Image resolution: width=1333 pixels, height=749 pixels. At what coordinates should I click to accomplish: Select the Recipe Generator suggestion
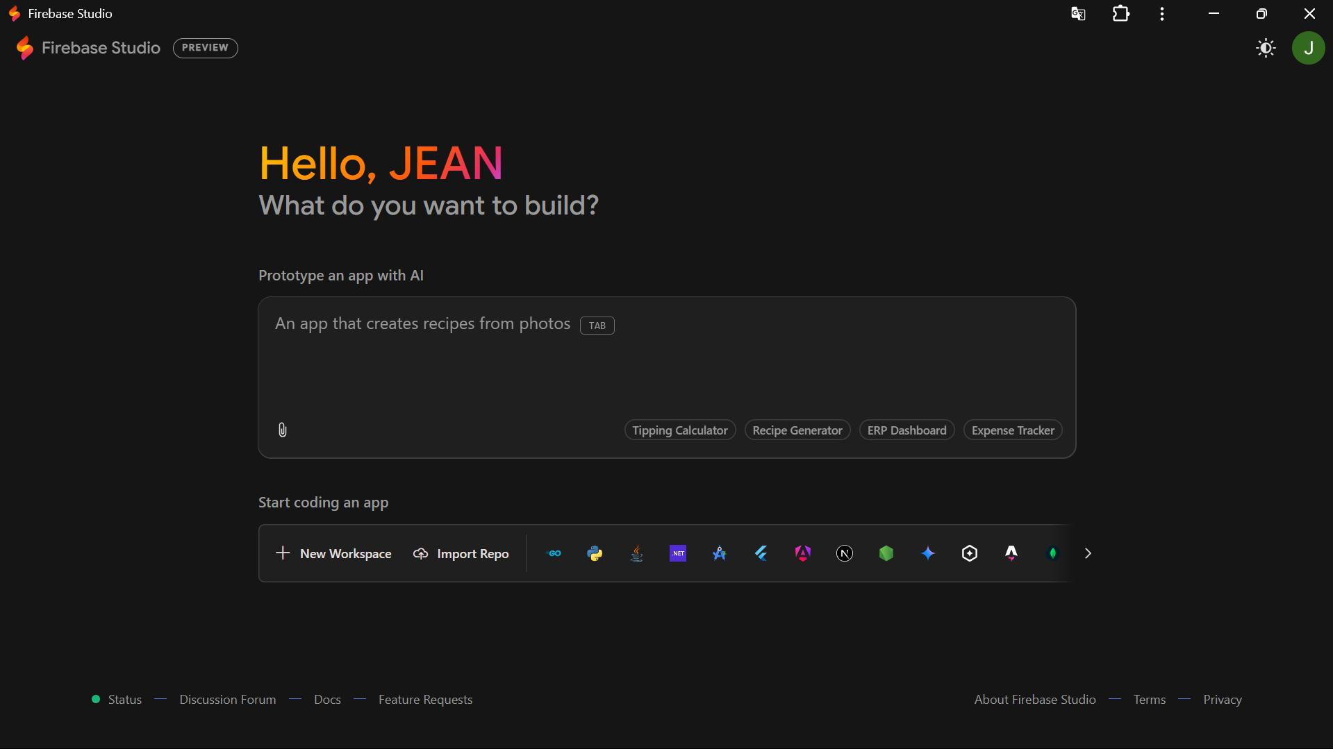click(797, 430)
